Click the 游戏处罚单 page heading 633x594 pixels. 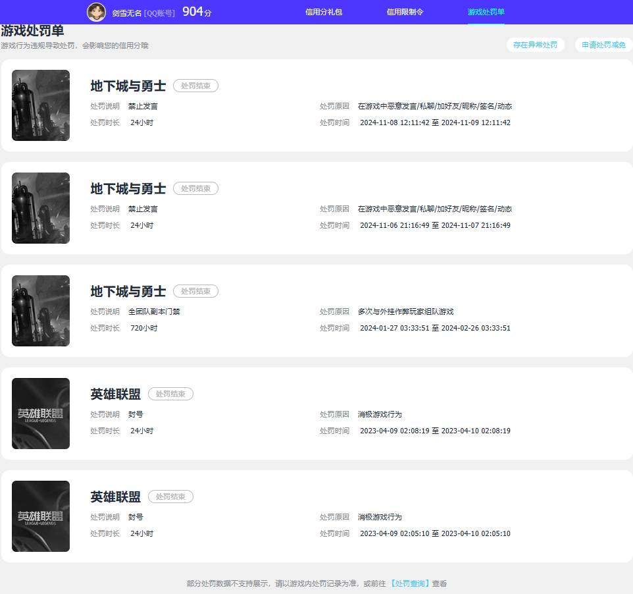tap(32, 31)
